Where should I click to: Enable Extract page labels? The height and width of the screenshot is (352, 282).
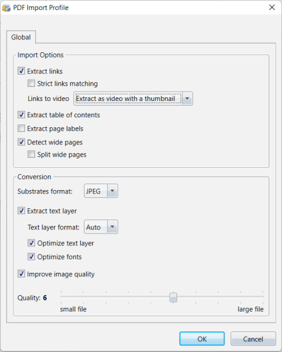tap(21, 128)
